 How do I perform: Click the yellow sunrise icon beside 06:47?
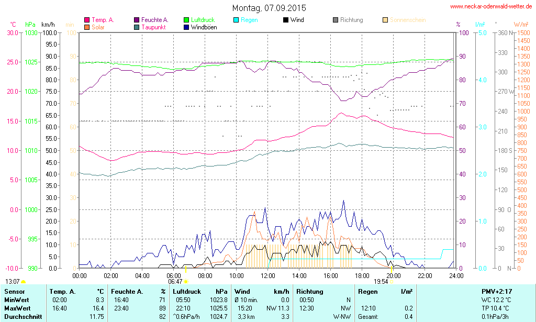click(186, 282)
